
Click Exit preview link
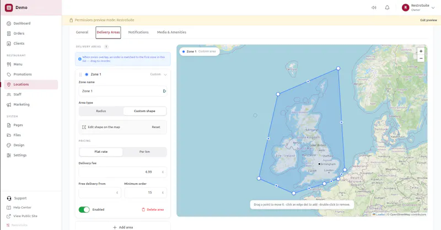429,20
